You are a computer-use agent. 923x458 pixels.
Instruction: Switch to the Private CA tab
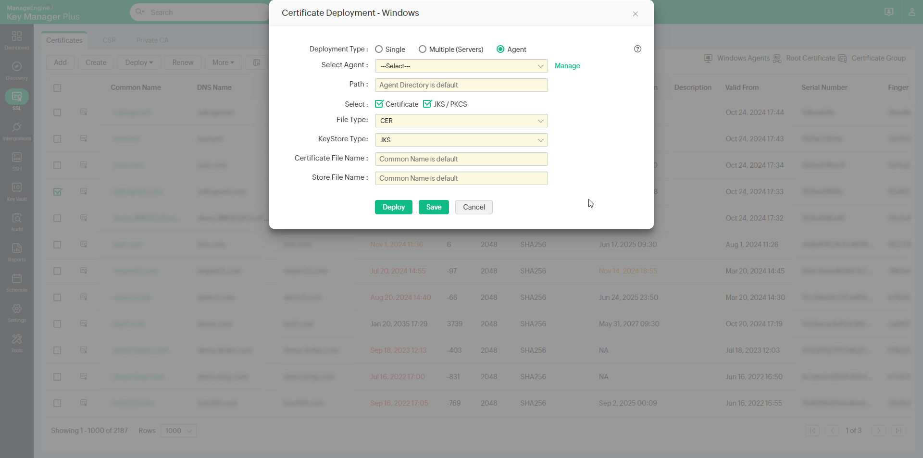152,40
